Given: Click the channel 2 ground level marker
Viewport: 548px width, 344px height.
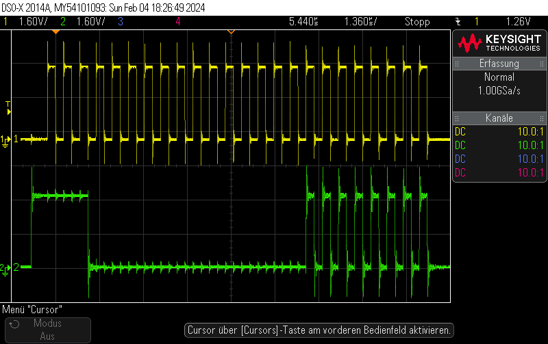Looking at the screenshot, I should pos(5,269).
